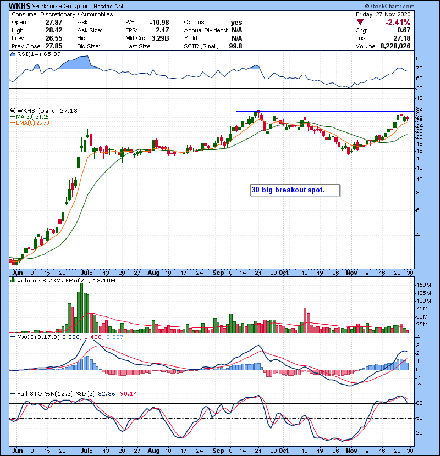Click the '30 big breakout spot.' annotation box
The height and width of the screenshot is (456, 440).
(x=295, y=190)
